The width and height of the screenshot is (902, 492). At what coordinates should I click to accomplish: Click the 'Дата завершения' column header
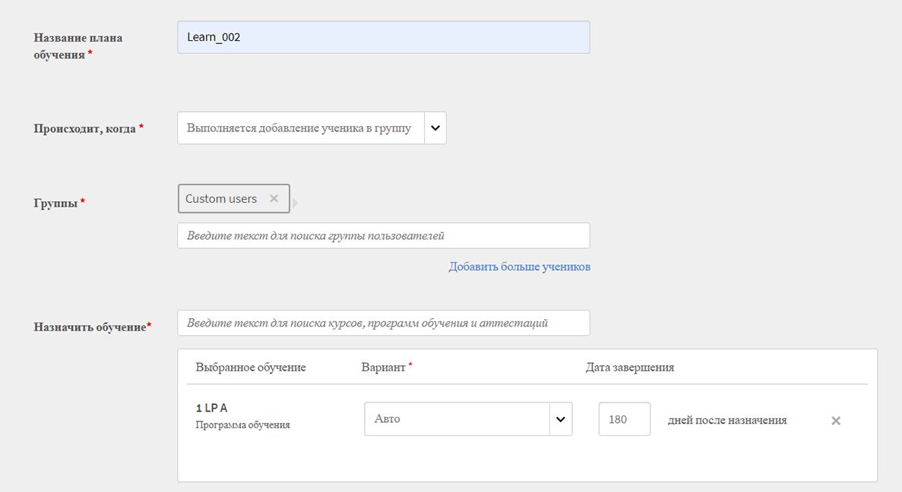[x=630, y=367]
